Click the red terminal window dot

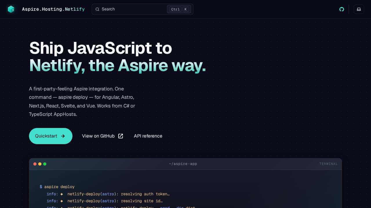pos(35,164)
